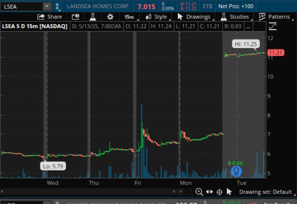
Task: Click the Tue label on time axis
Action: tap(241, 183)
